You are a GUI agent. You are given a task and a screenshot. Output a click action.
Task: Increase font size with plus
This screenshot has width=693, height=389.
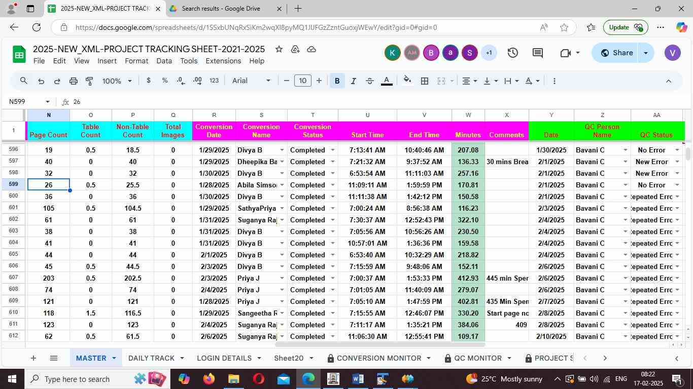(319, 81)
